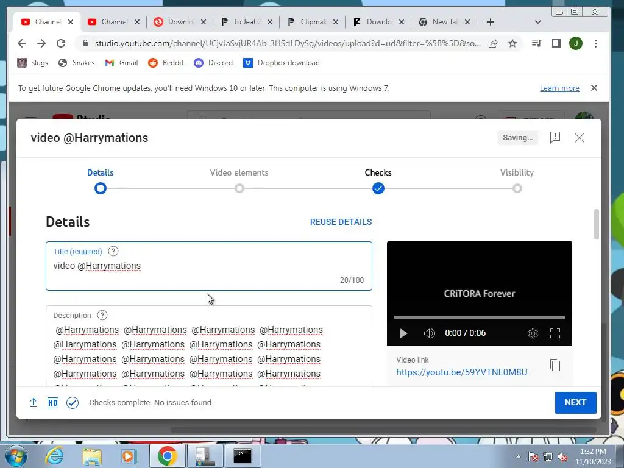
Task: Go back with the browser back arrow
Action: [22, 43]
